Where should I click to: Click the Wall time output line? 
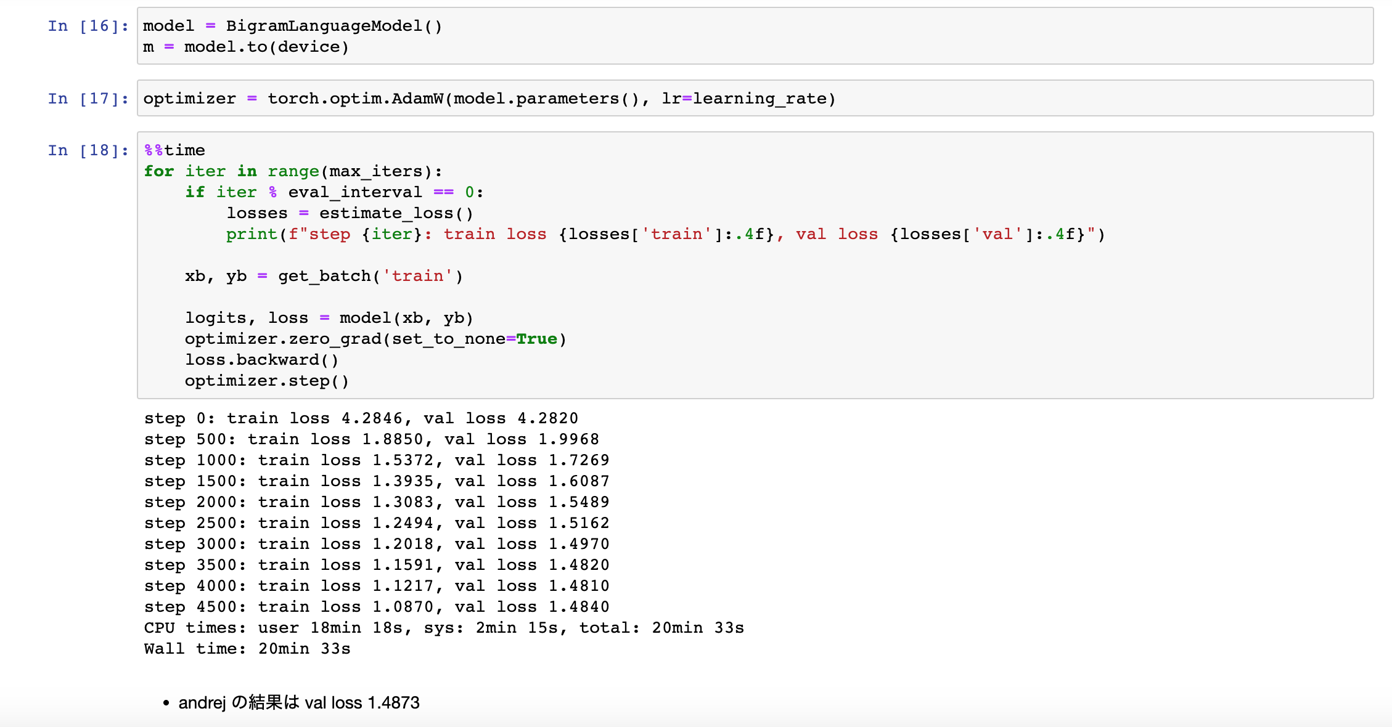(247, 649)
